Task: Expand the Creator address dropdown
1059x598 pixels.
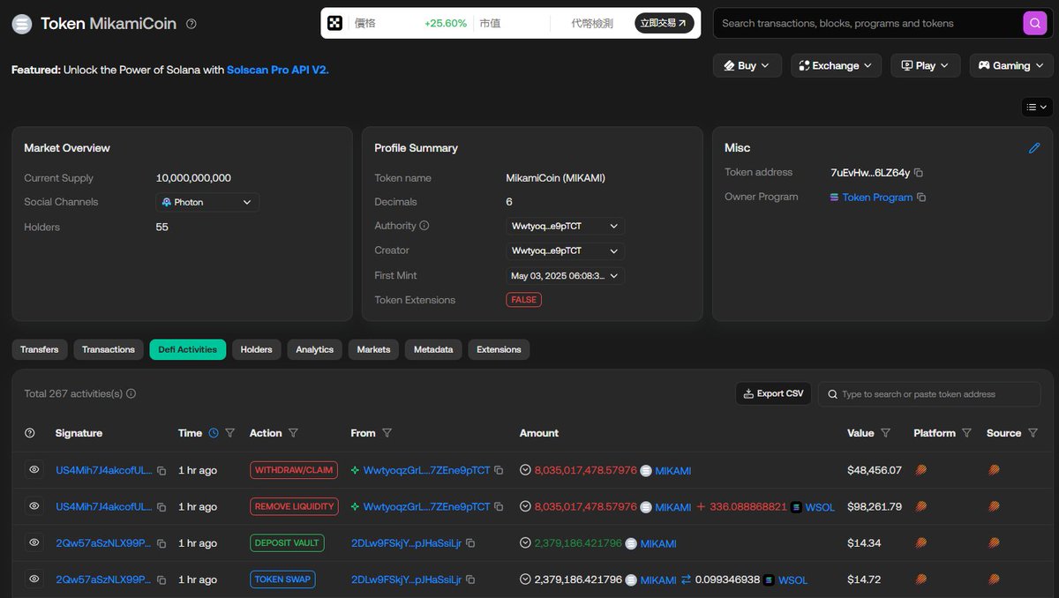Action: (x=565, y=250)
